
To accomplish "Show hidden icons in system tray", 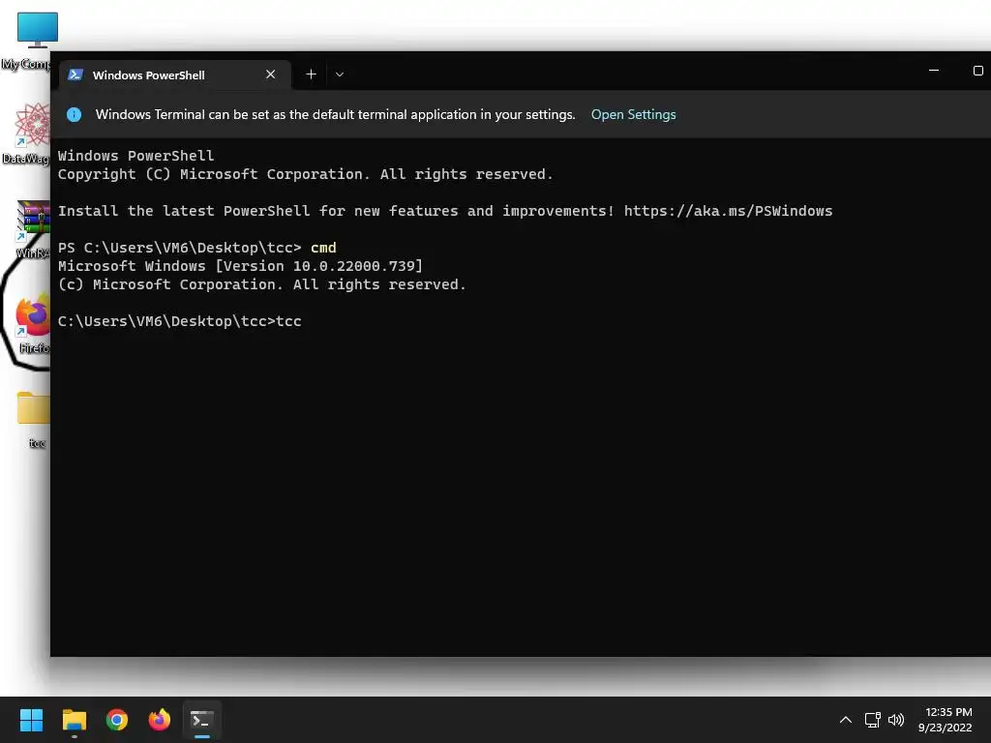I will tap(845, 720).
